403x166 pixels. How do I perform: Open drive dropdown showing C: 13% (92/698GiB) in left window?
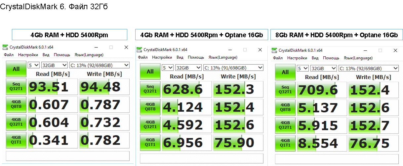[99, 65]
